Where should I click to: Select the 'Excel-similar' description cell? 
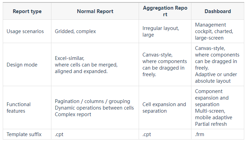(95, 64)
